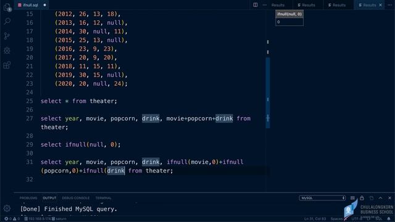Open the Manage settings gear
395x222 pixels.
coord(7,208)
